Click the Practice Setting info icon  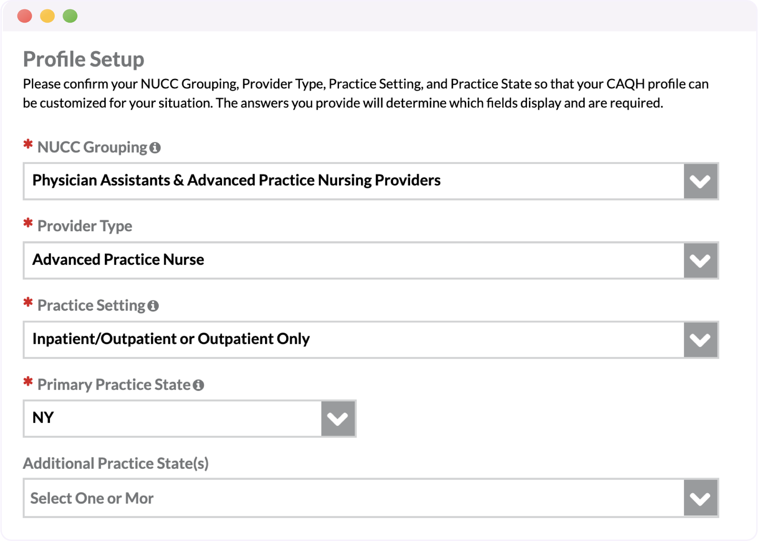click(x=153, y=306)
